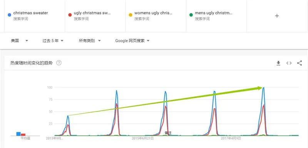The image size is (308, 148).
Task: Click the 2015年6月21日 axis label
Action: 142,138
